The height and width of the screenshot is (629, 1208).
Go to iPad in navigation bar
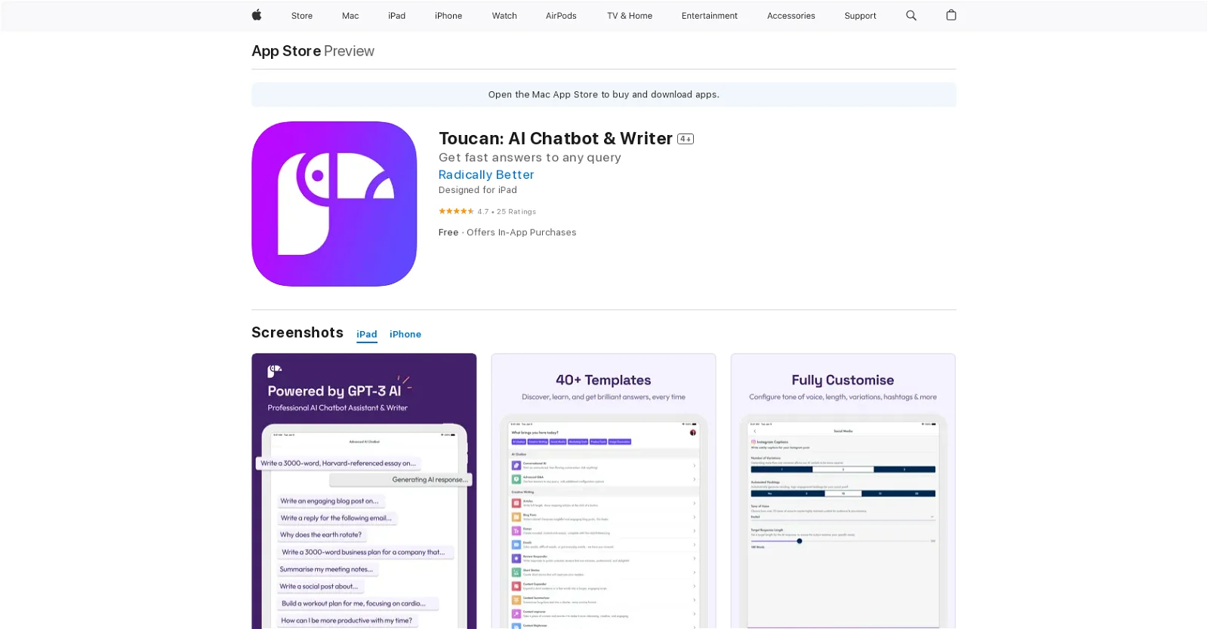[397, 16]
